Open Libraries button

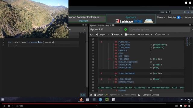(x=130, y=35)
